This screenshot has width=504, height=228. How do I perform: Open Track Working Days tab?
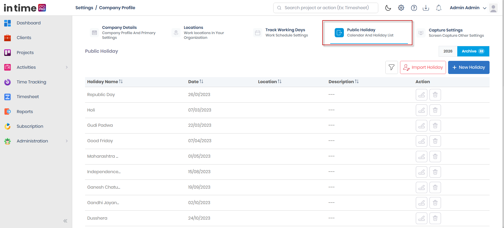[x=281, y=33]
